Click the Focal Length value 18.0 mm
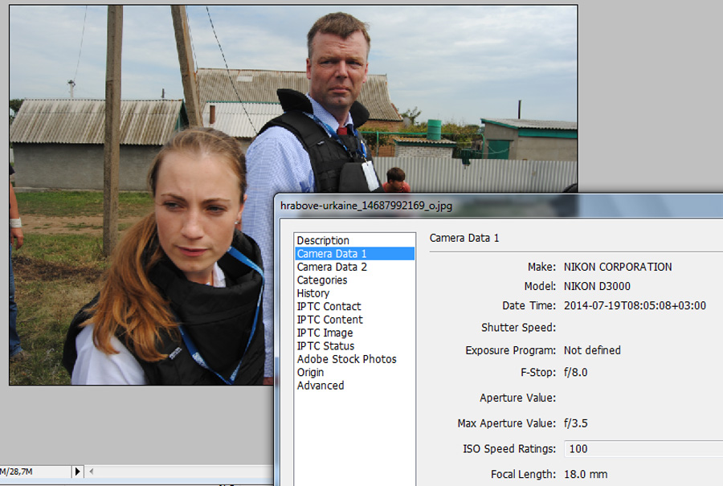 click(586, 474)
